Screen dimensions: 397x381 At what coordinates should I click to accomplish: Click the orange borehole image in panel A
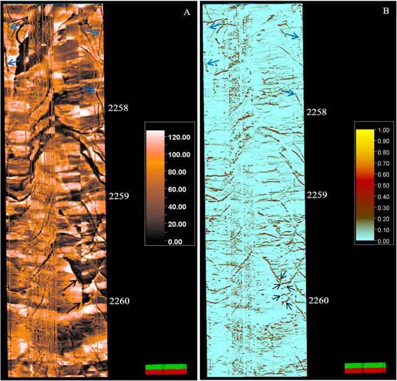click(56, 190)
